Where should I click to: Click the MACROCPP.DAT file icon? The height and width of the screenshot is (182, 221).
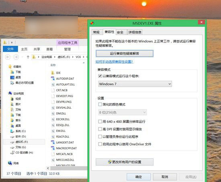pos(53,148)
